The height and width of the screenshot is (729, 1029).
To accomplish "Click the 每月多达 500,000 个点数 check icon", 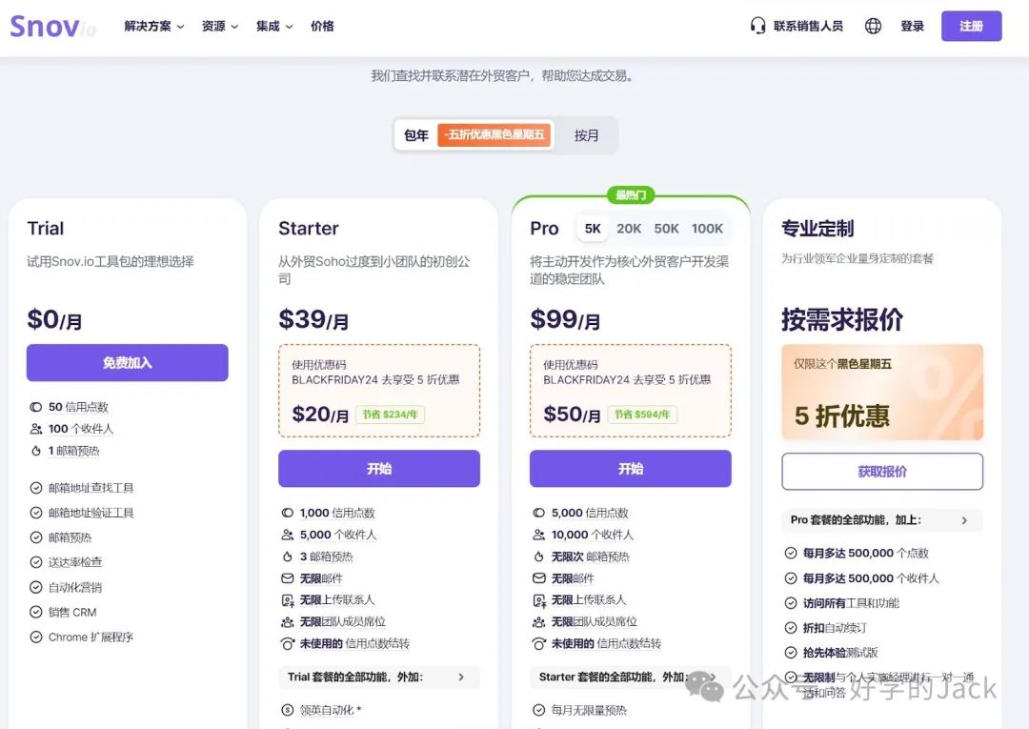I will click(x=791, y=553).
